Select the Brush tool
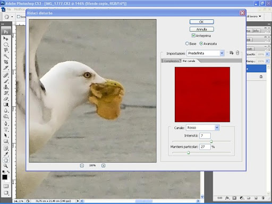Screen dimensions: 272x204 (x=6, y=81)
